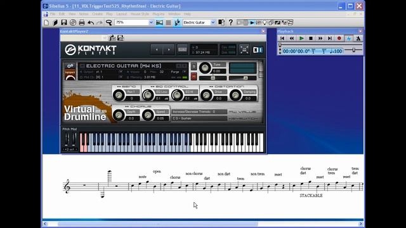Close the KontaktPlayer2 window

[263, 31]
